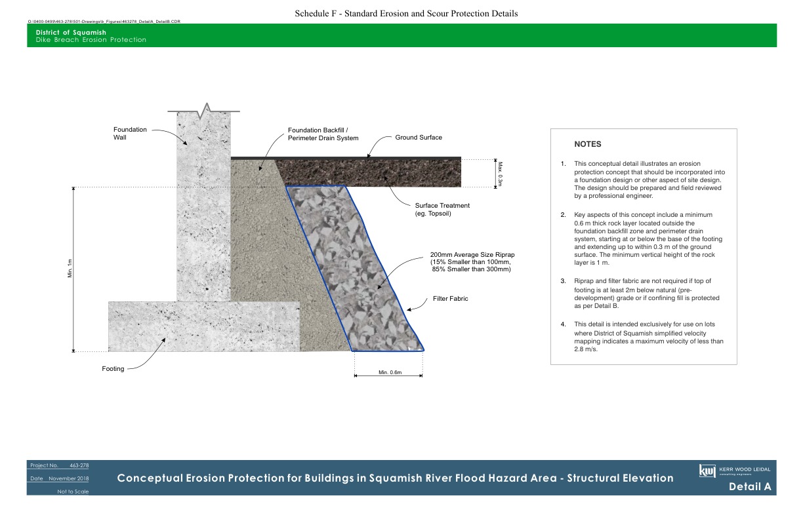Click the 'Filter Fabric' label
Image resolution: width=803 pixels, height=519 pixels.
point(451,299)
